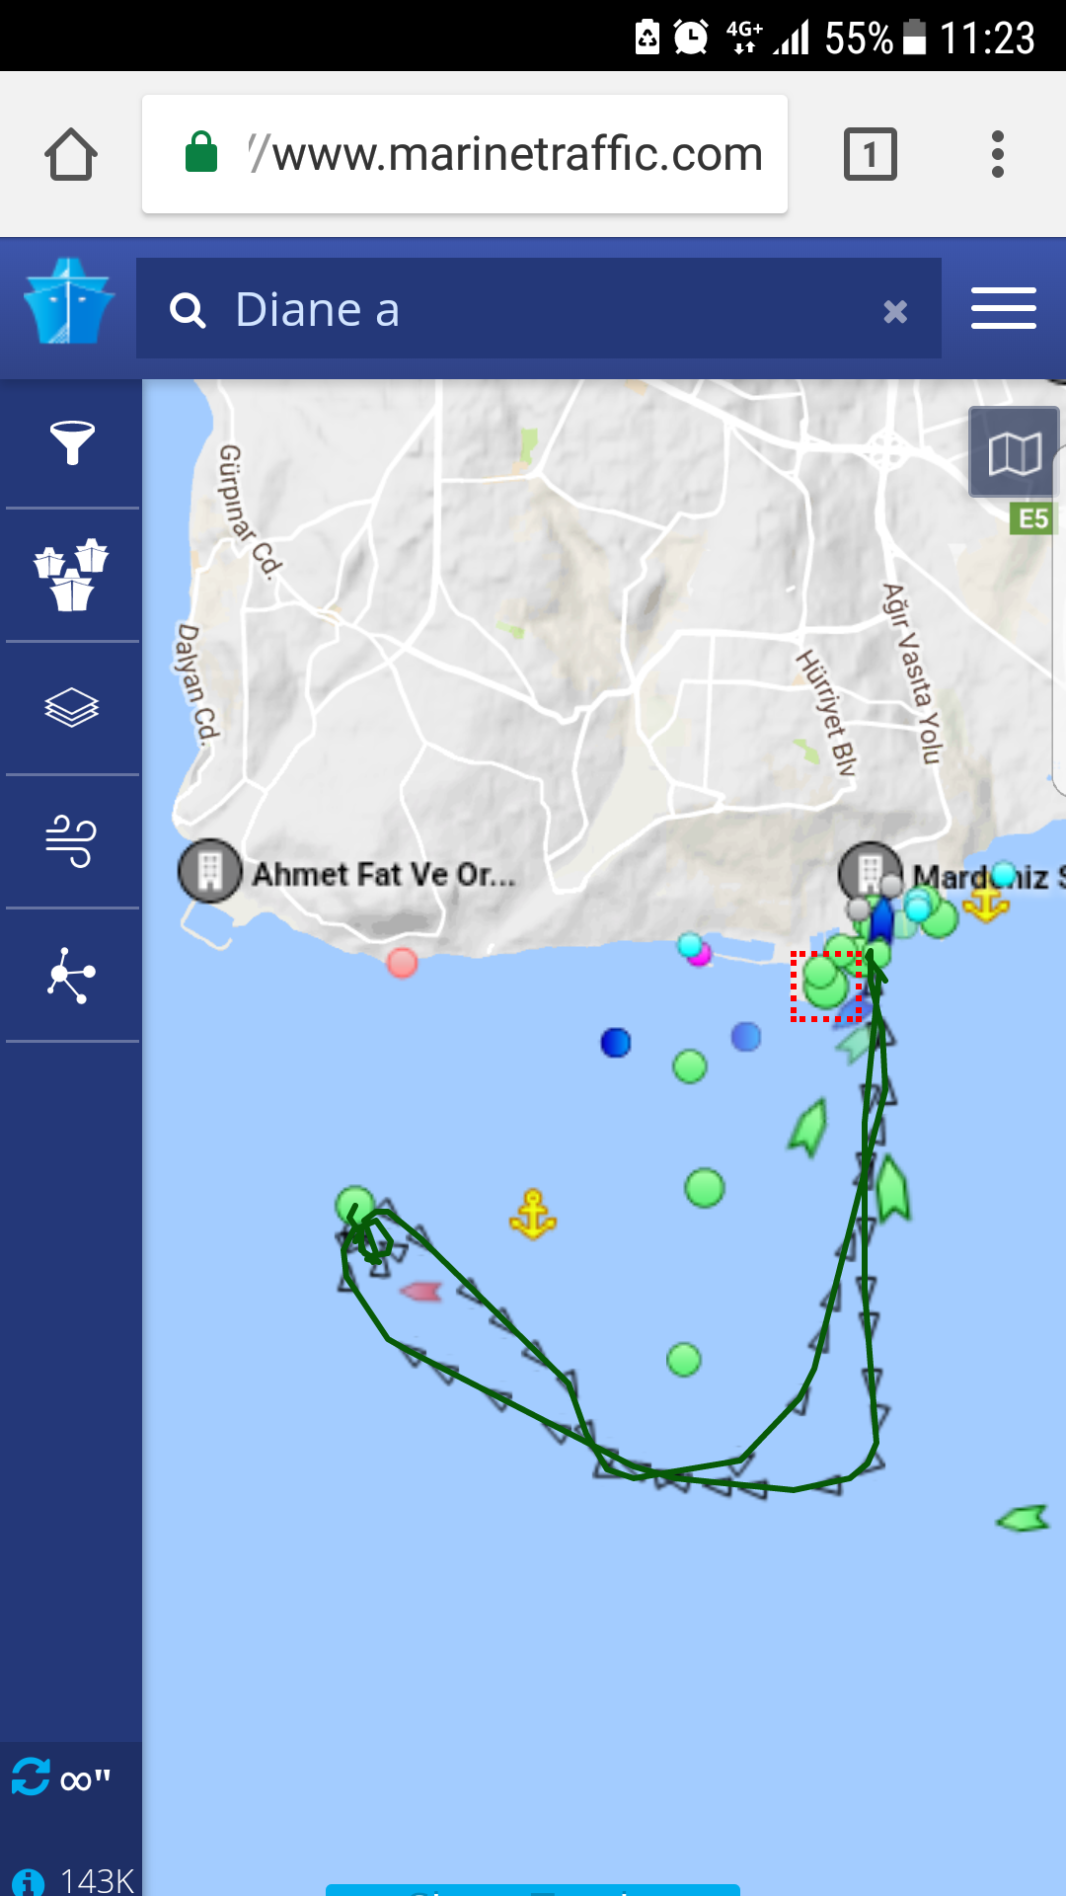
Task: Tap the browser home icon
Action: click(71, 154)
